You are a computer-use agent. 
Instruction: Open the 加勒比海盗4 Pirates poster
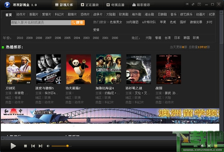109,69
